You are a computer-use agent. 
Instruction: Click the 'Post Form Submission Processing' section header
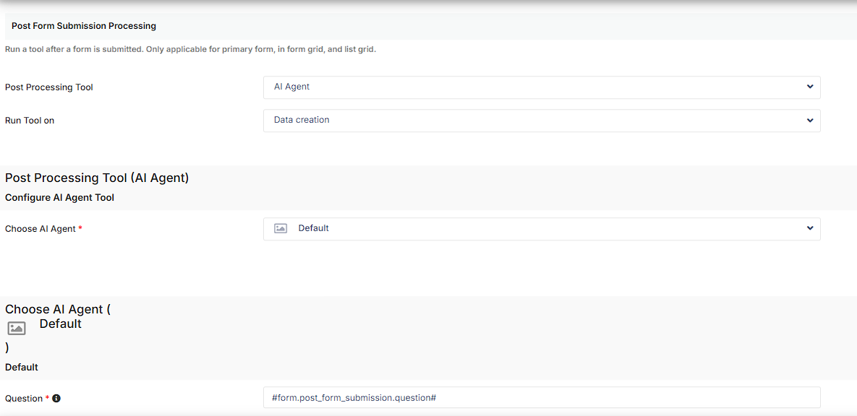(84, 26)
